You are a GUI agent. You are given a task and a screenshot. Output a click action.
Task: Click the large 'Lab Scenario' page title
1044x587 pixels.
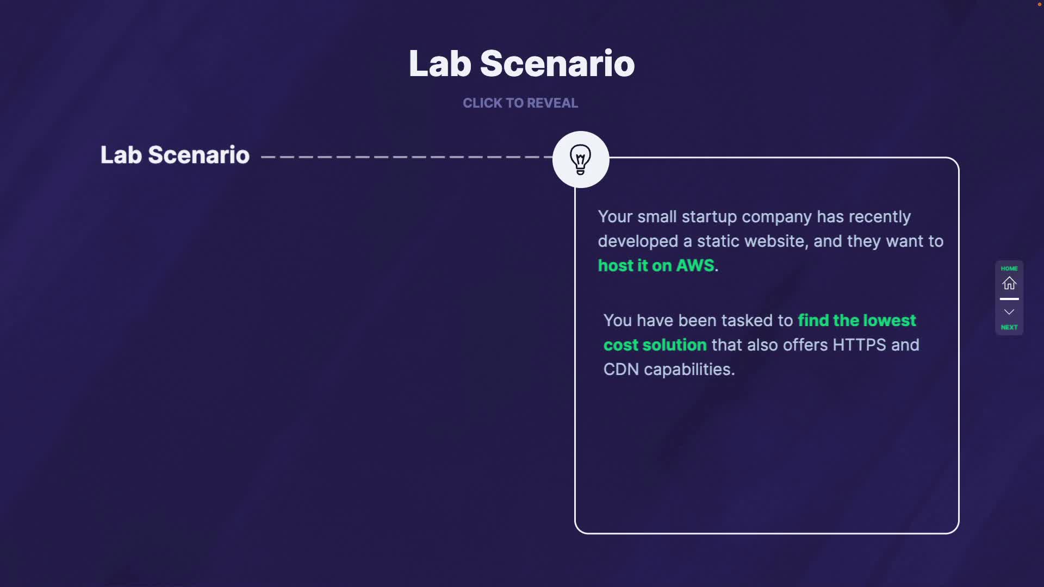pos(521,64)
